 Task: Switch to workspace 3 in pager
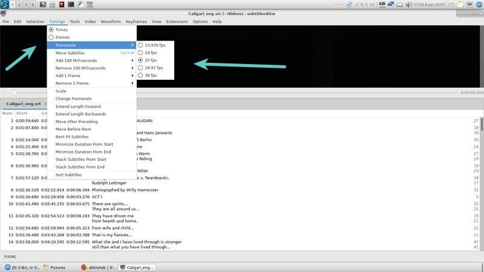26,5
